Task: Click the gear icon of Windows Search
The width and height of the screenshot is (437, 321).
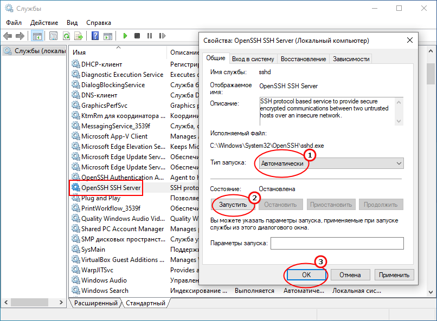Action: pos(75,290)
